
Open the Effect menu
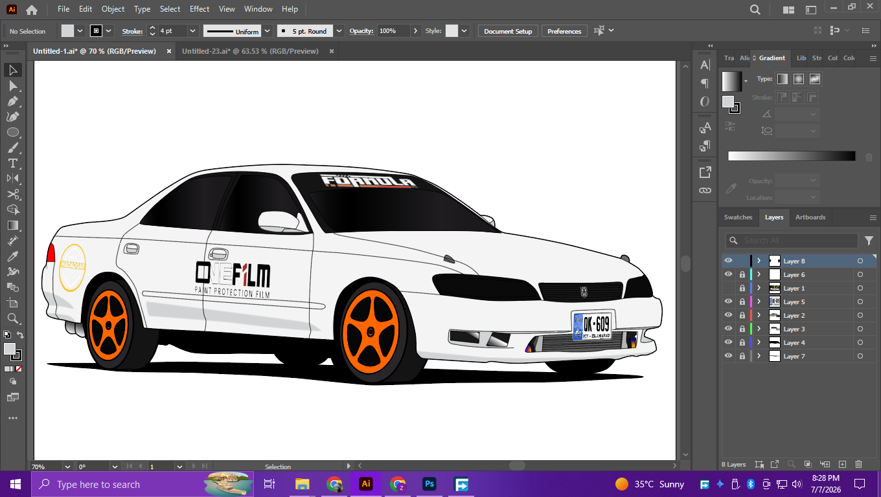coord(200,9)
